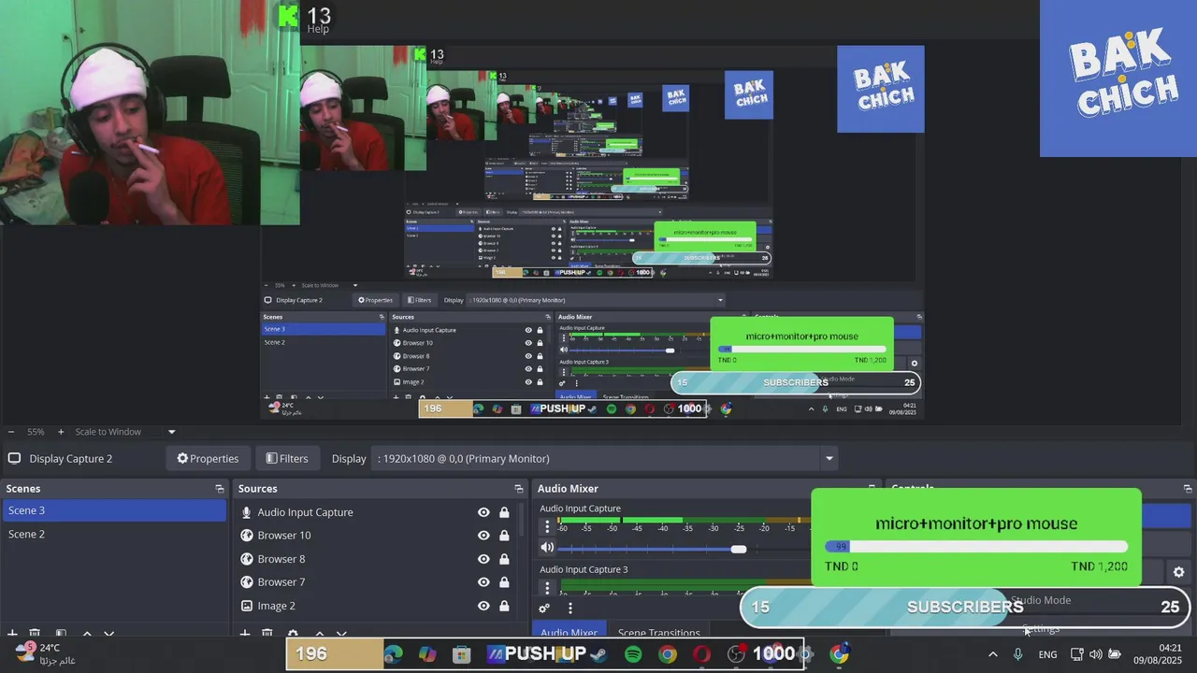Show hidden tray icons chevron

click(x=992, y=654)
